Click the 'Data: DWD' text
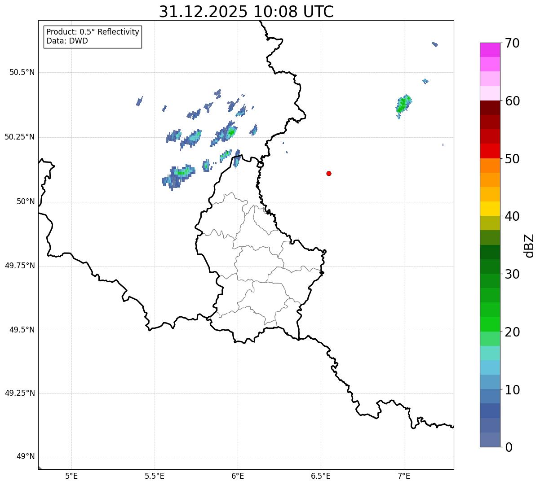Screen dimensions: 540x485 (67, 41)
